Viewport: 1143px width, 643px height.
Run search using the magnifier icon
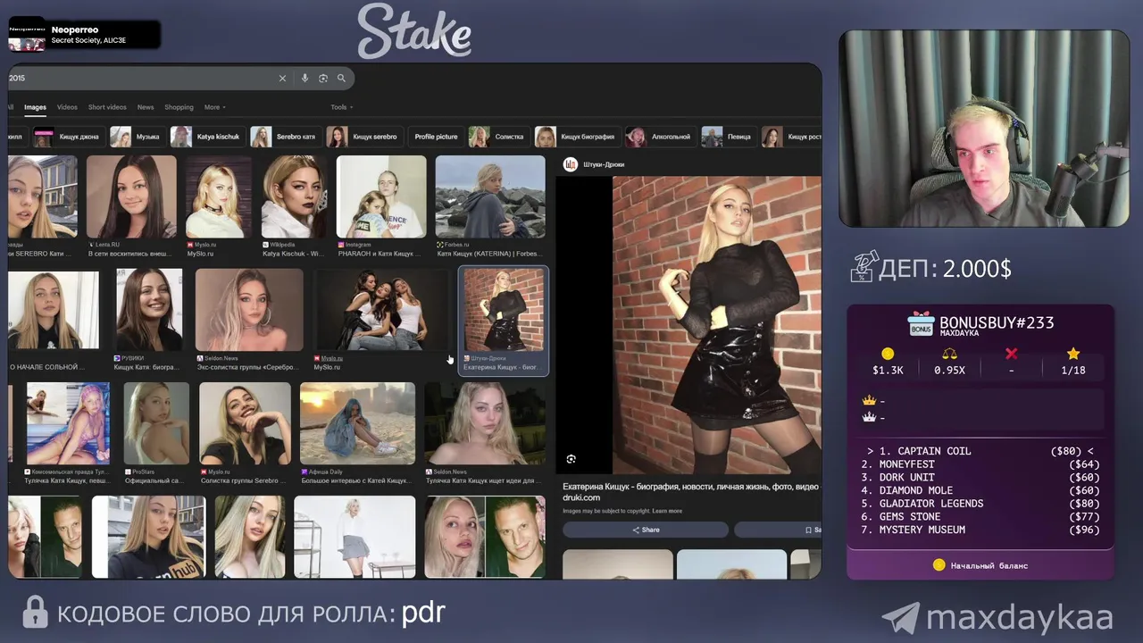tap(341, 79)
